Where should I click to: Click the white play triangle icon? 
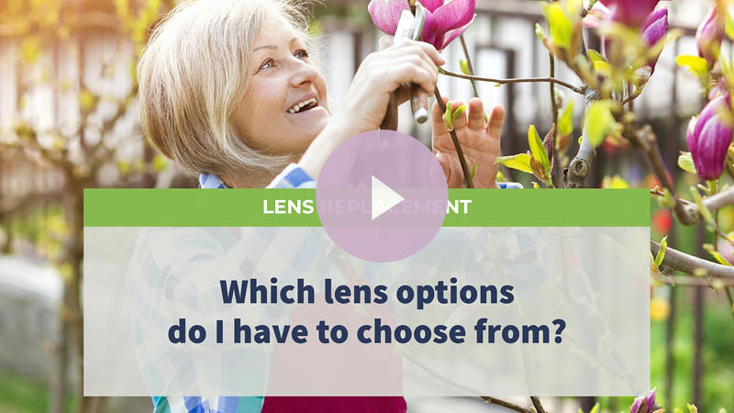pos(386,198)
